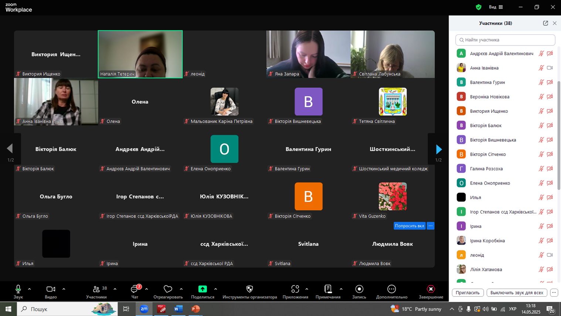Image resolution: width=561 pixels, height=316 pixels.
Task: Toggle microphone icon next to Анна Іванівна
Action: coord(541,68)
